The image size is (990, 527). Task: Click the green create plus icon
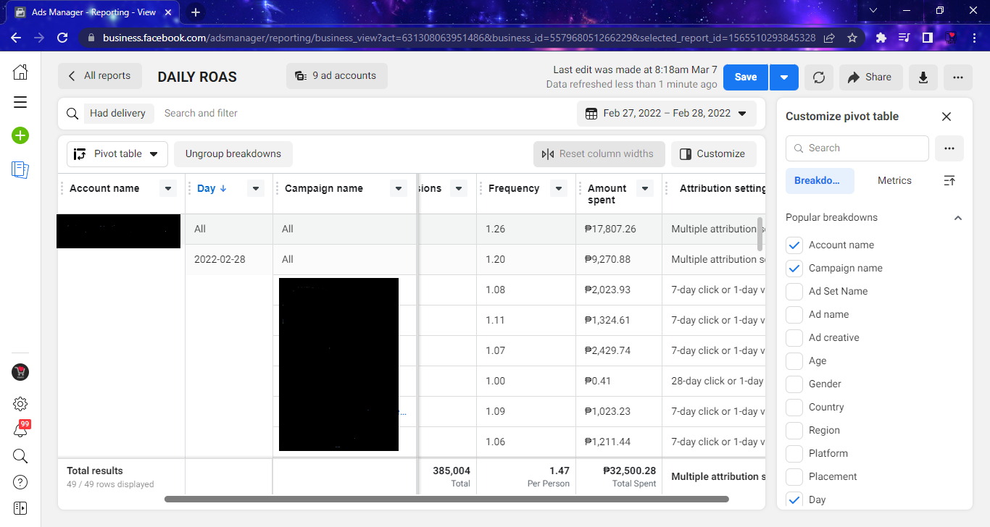click(x=20, y=135)
